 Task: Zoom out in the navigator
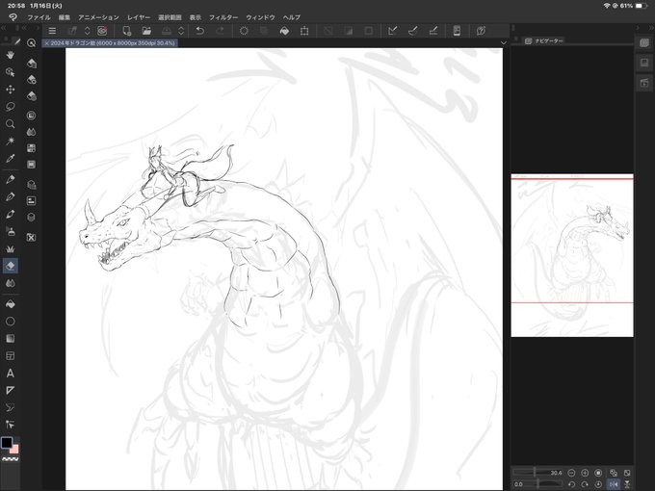point(571,473)
